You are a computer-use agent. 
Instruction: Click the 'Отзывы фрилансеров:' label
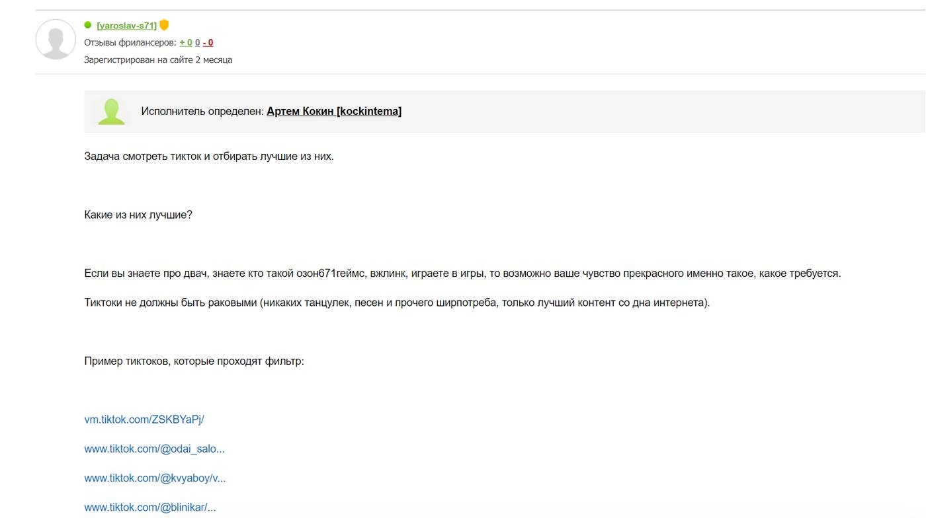[130, 42]
